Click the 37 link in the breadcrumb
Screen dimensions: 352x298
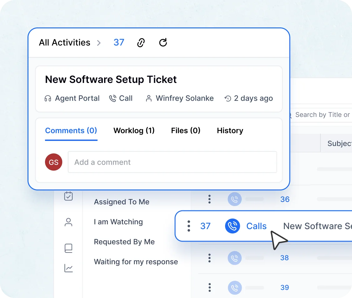(x=119, y=42)
